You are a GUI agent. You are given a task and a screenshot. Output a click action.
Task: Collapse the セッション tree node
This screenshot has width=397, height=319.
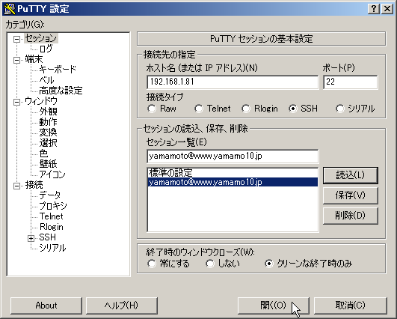[16, 39]
